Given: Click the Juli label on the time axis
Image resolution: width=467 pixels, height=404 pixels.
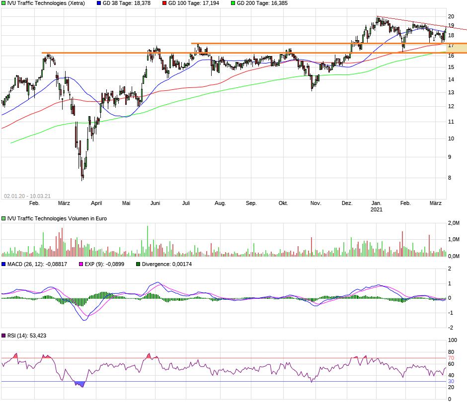Looking at the screenshot, I should point(186,203).
